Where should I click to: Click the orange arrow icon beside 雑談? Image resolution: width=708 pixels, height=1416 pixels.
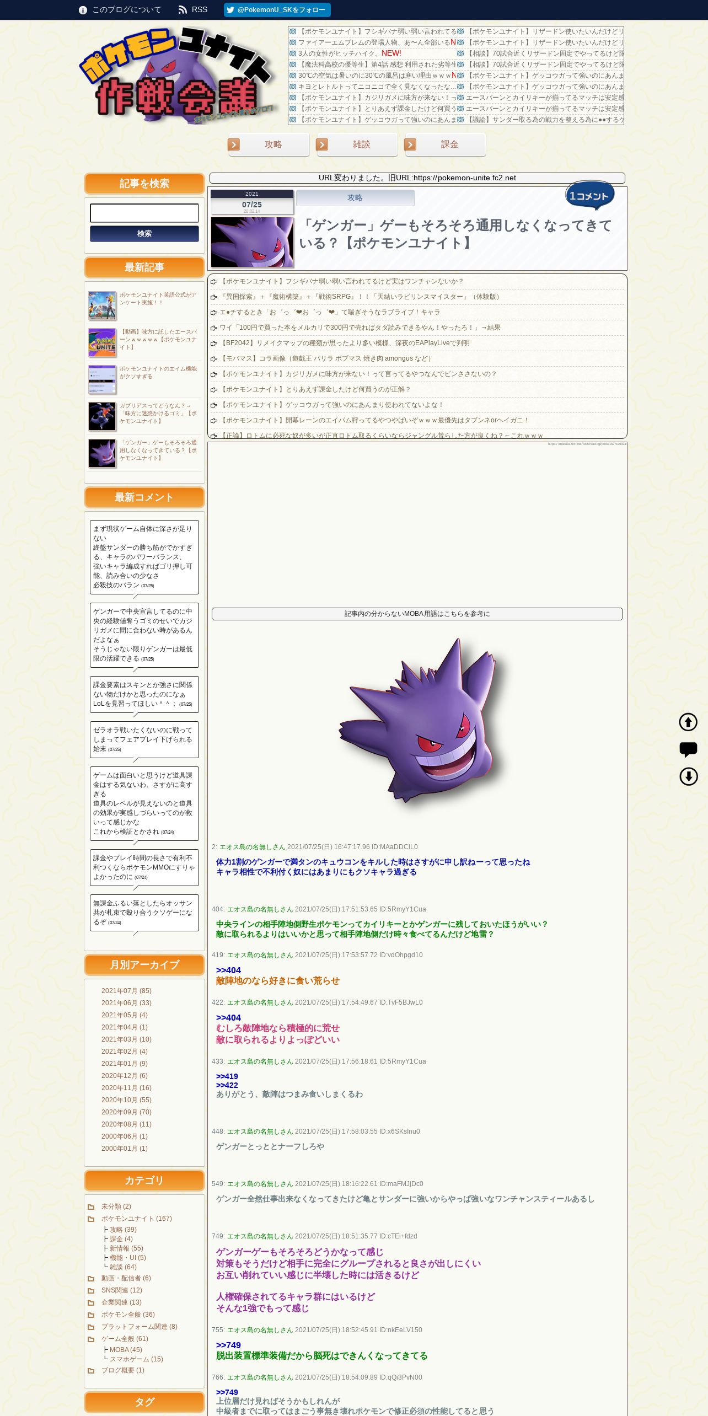(x=322, y=144)
